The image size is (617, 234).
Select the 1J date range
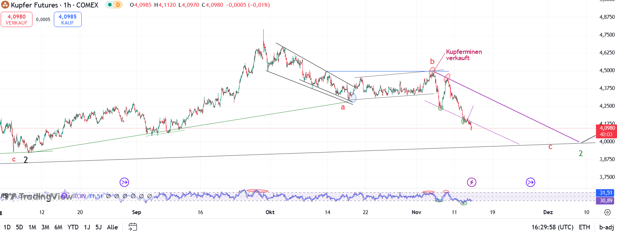point(87,227)
